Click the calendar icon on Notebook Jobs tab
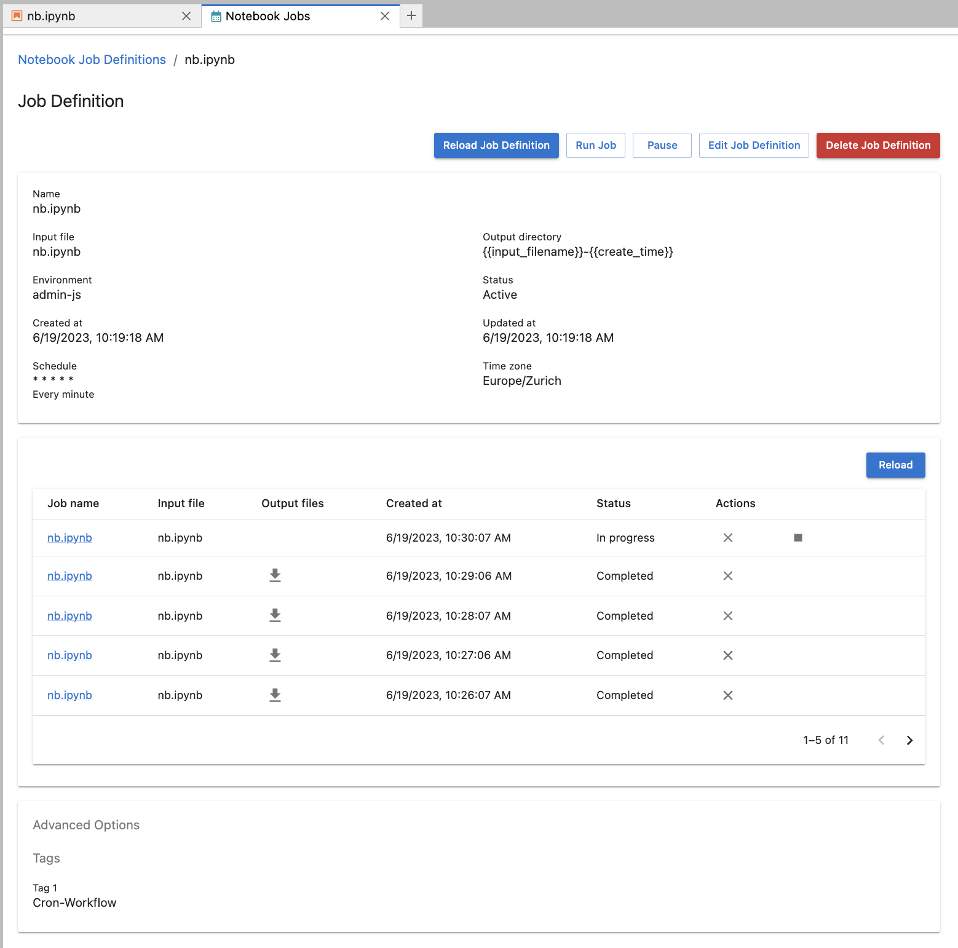This screenshot has width=958, height=948. click(x=216, y=16)
